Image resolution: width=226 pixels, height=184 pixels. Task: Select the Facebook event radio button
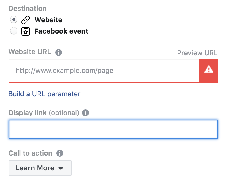click(x=14, y=31)
